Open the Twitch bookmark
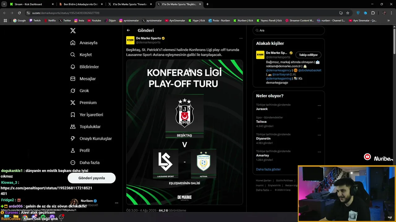Screen dimensions: 396x222 (x=35, y=21)
